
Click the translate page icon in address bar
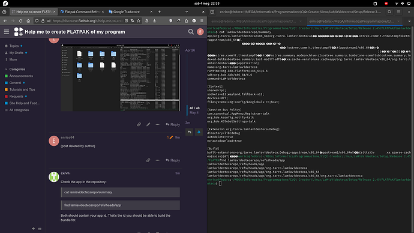click(x=133, y=20)
